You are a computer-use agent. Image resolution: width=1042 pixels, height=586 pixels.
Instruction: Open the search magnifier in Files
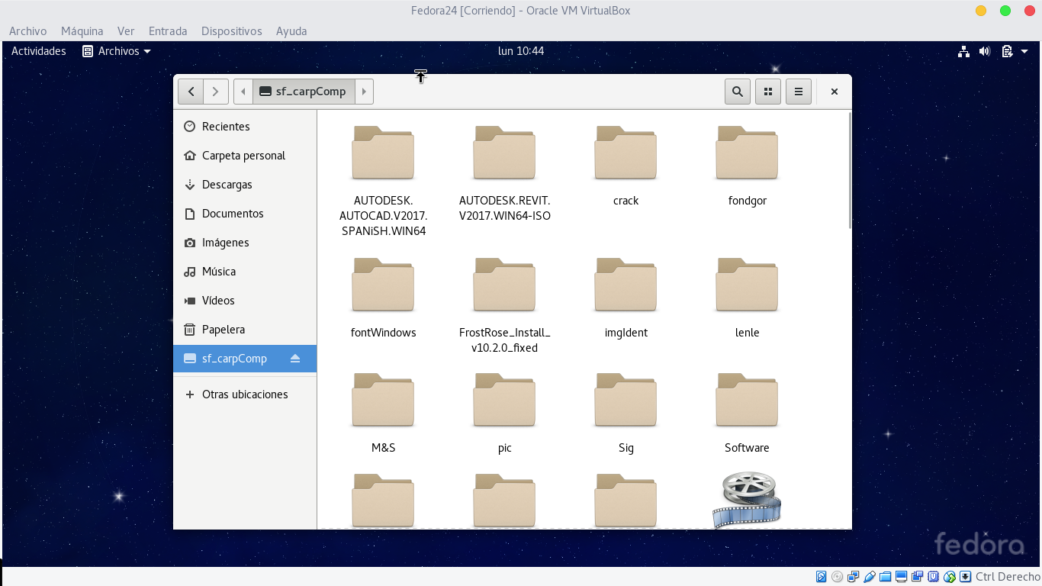point(738,92)
